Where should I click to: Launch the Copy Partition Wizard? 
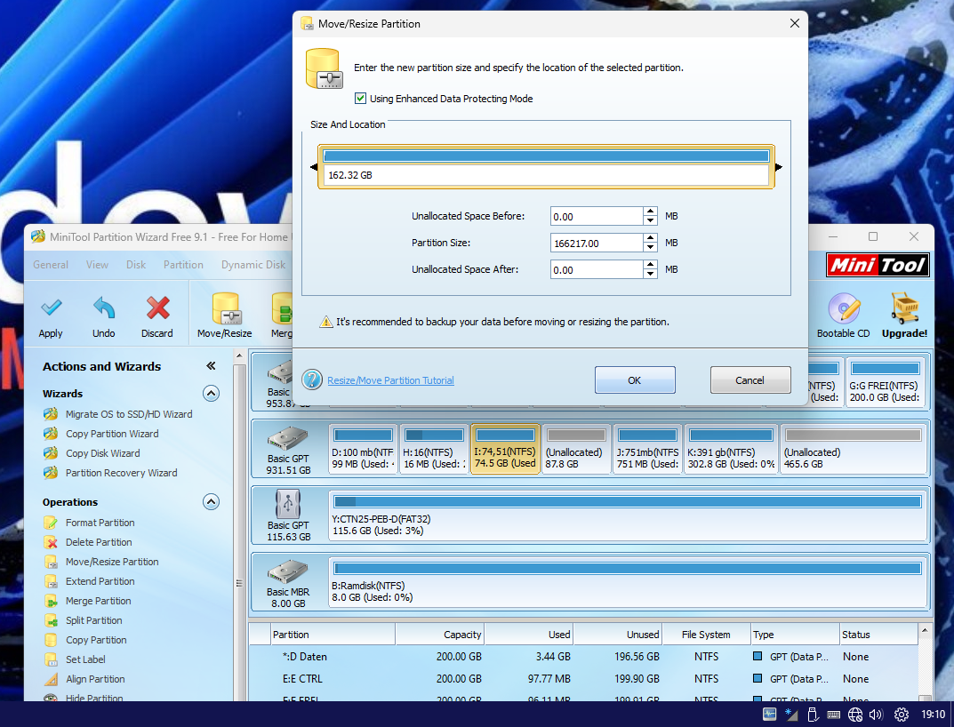[x=112, y=434]
